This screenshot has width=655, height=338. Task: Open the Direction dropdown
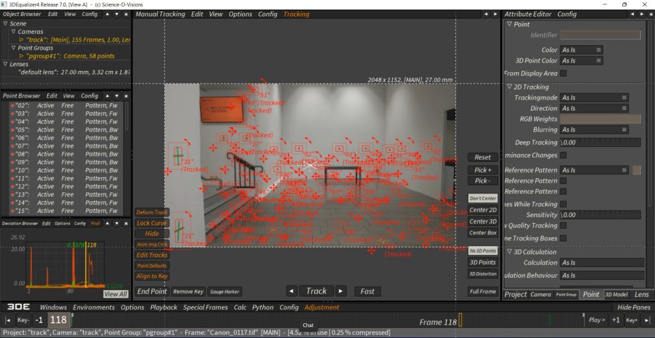point(594,108)
